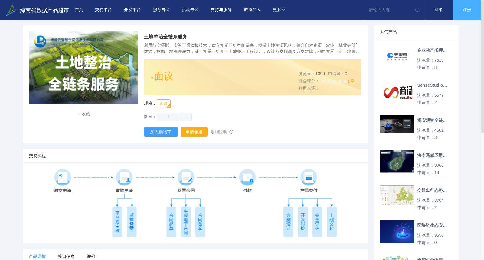
Task: Open 诚邀加入 navigation item
Action: [252, 10]
